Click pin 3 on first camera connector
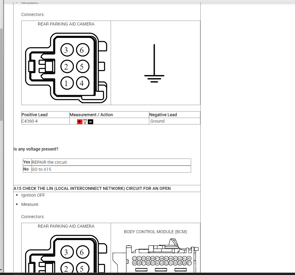Viewport: 295px width, 275px height. (67, 50)
